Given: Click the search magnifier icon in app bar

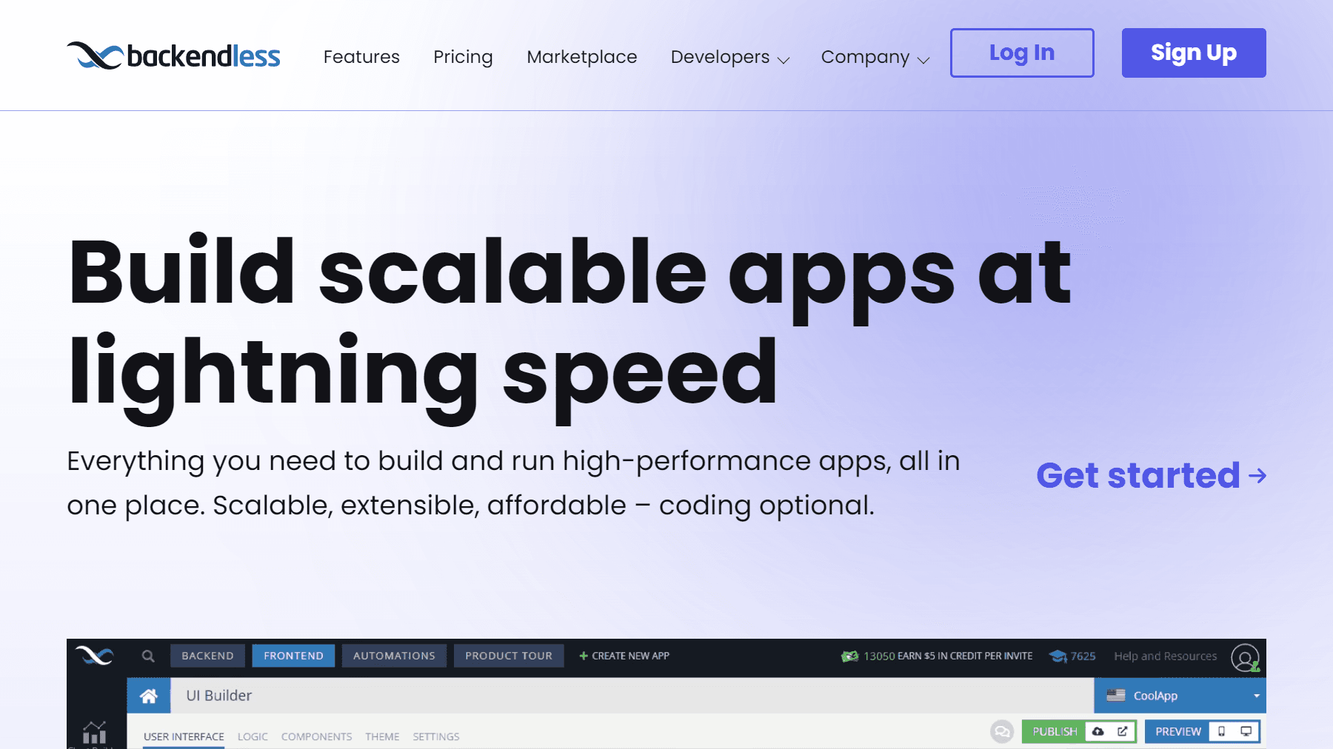Looking at the screenshot, I should pos(148,656).
